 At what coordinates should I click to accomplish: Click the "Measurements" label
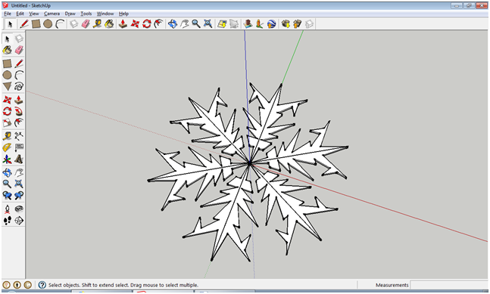click(x=392, y=285)
